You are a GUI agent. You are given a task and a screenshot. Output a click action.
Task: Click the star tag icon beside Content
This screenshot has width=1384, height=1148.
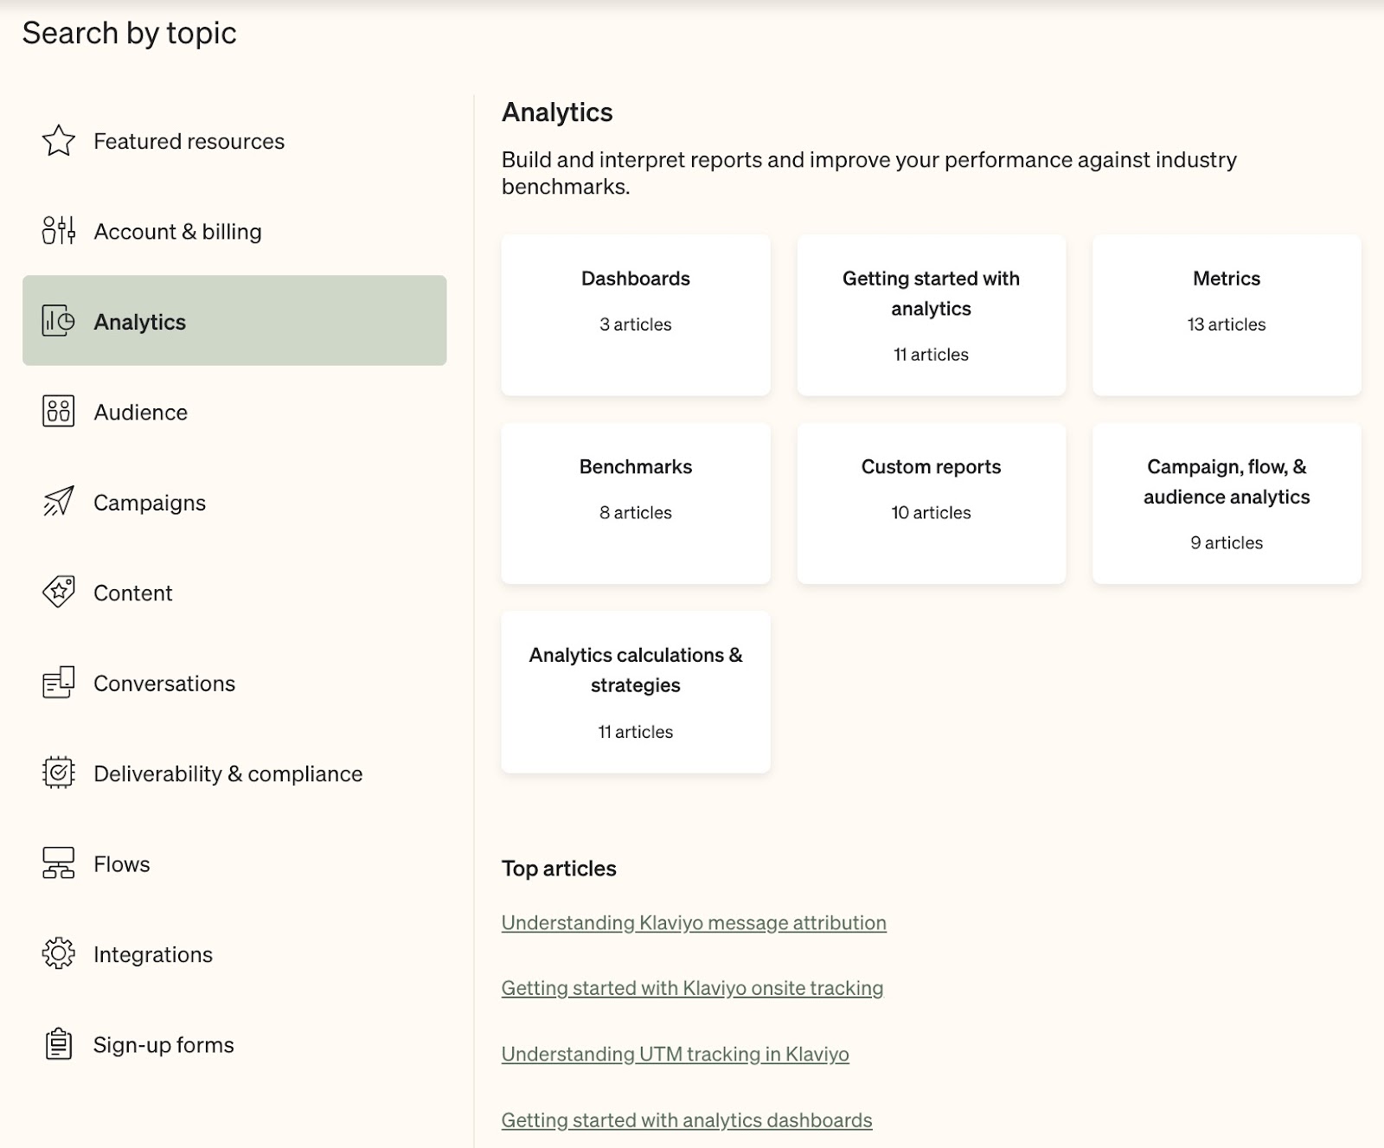point(58,592)
